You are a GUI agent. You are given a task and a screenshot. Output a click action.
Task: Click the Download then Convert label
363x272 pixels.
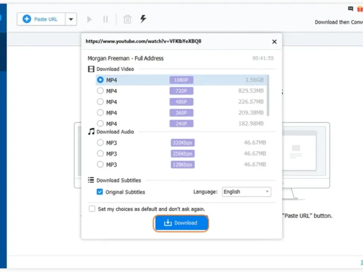pyautogui.click(x=338, y=22)
